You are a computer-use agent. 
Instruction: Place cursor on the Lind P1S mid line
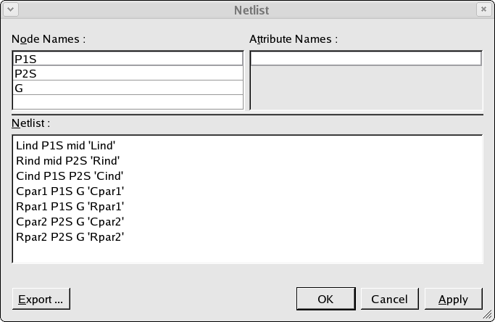66,146
